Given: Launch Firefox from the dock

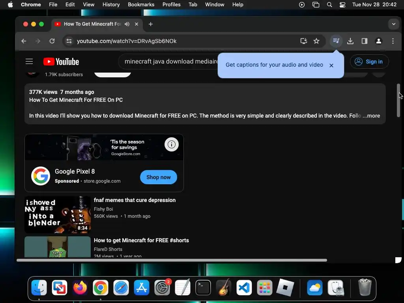Looking at the screenshot, I should click(x=80, y=288).
